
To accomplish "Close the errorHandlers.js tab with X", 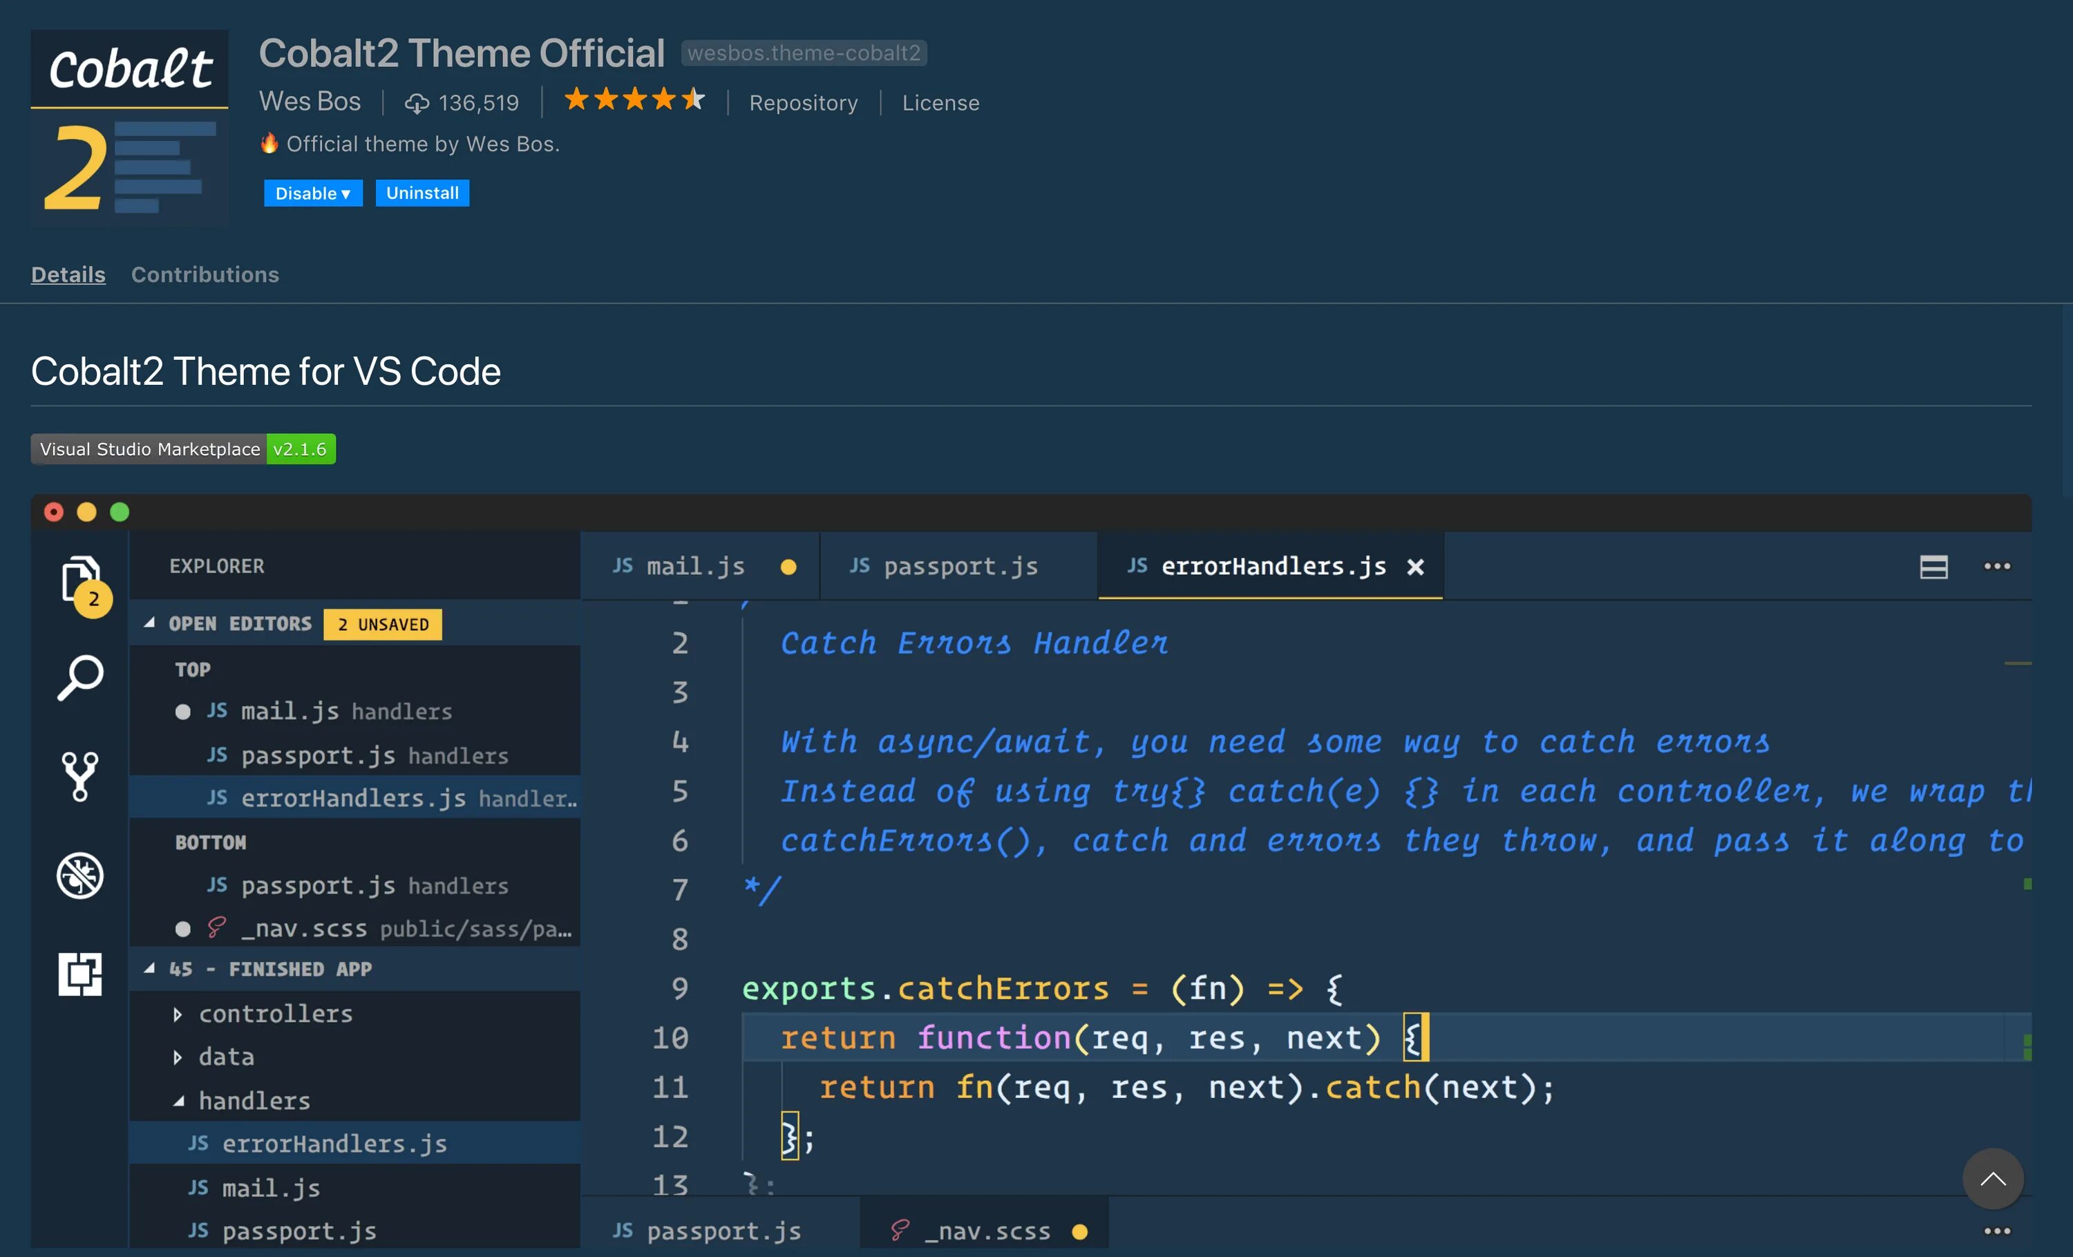I will [1416, 567].
